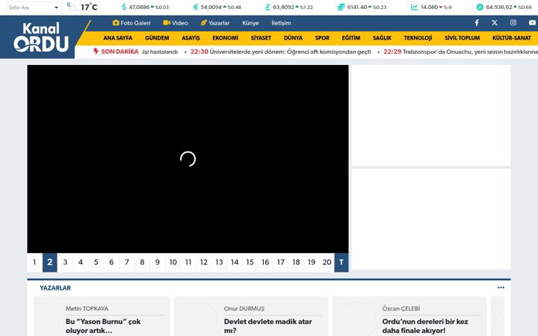Click the weather cloud icon
This screenshot has width=538, height=336.
tap(72, 7)
